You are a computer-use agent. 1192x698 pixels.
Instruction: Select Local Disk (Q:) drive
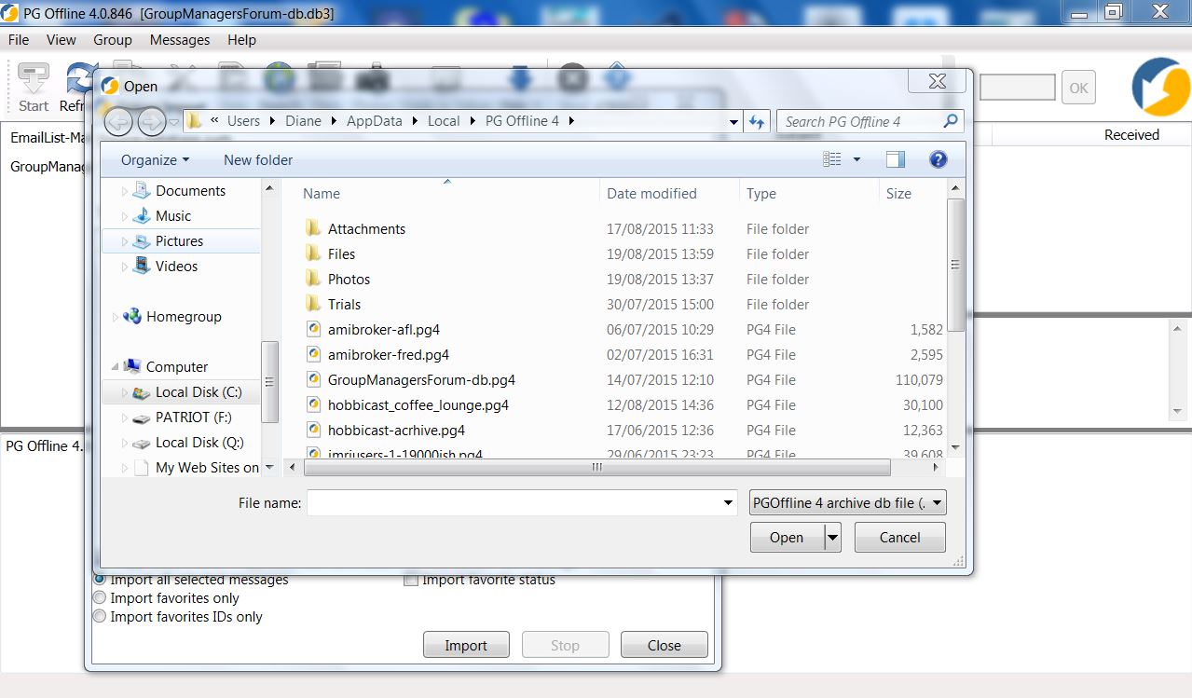pos(199,442)
